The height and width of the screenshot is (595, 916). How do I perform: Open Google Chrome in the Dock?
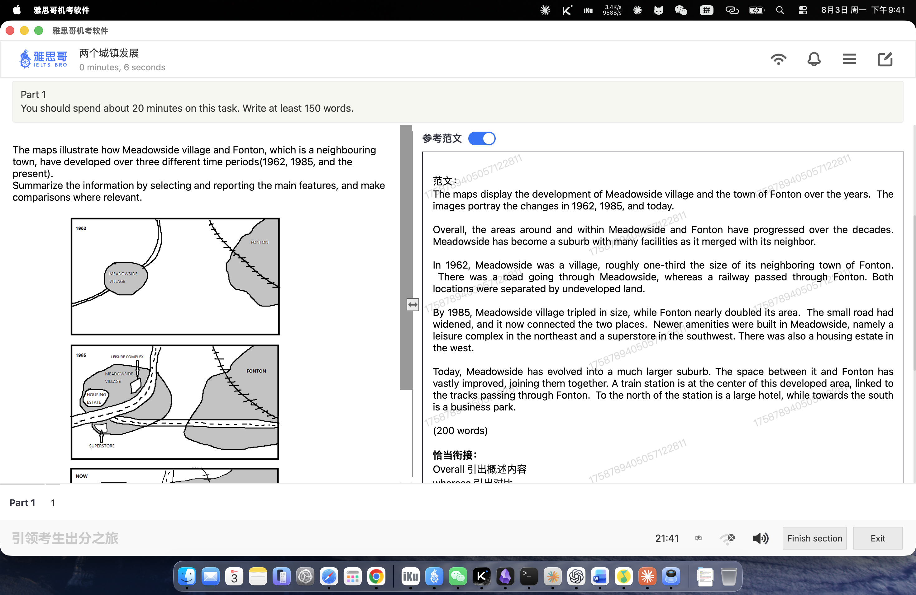pos(376,576)
